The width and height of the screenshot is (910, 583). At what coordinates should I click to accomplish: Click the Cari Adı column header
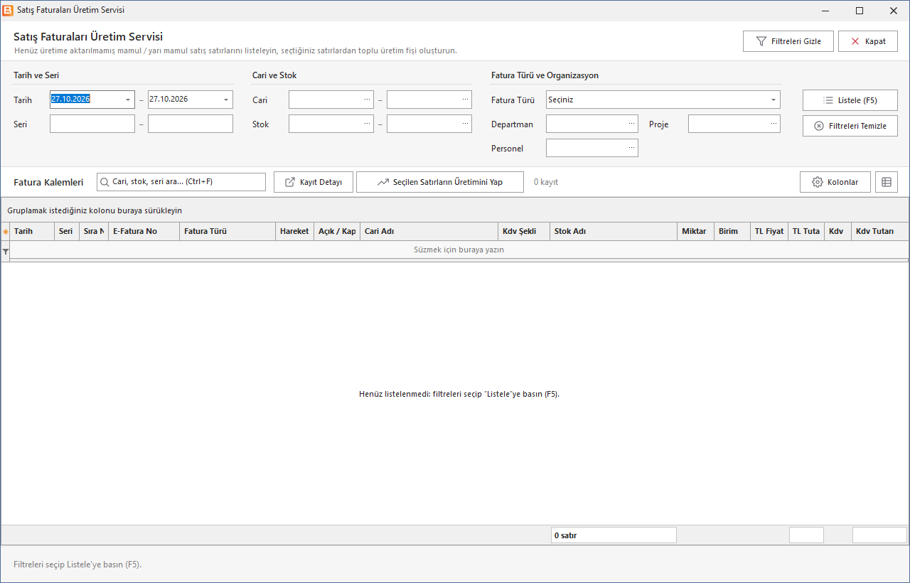429,231
